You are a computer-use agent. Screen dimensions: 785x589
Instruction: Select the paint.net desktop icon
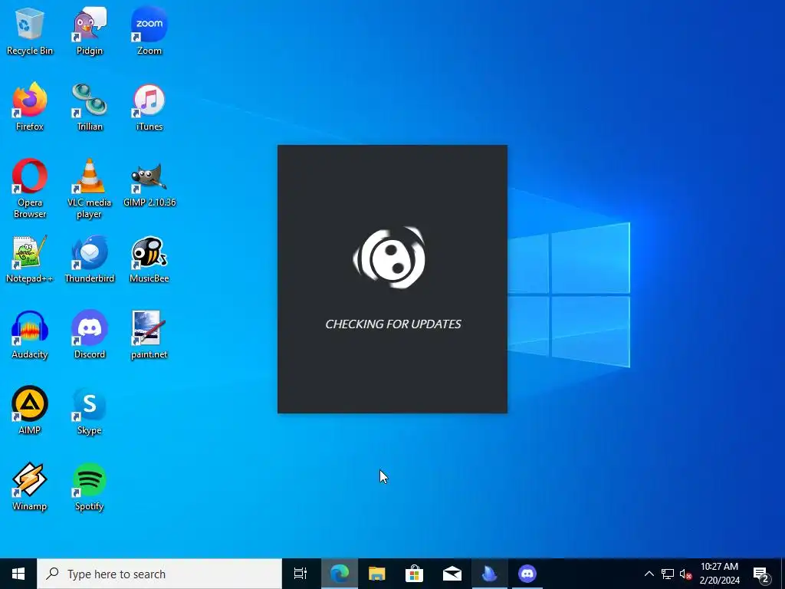click(149, 334)
